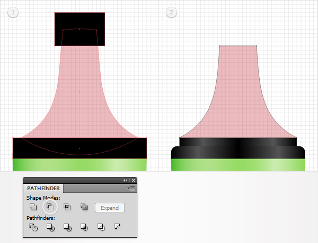Click the Exclude shape mode icon
318x243 pixels.
84,207
